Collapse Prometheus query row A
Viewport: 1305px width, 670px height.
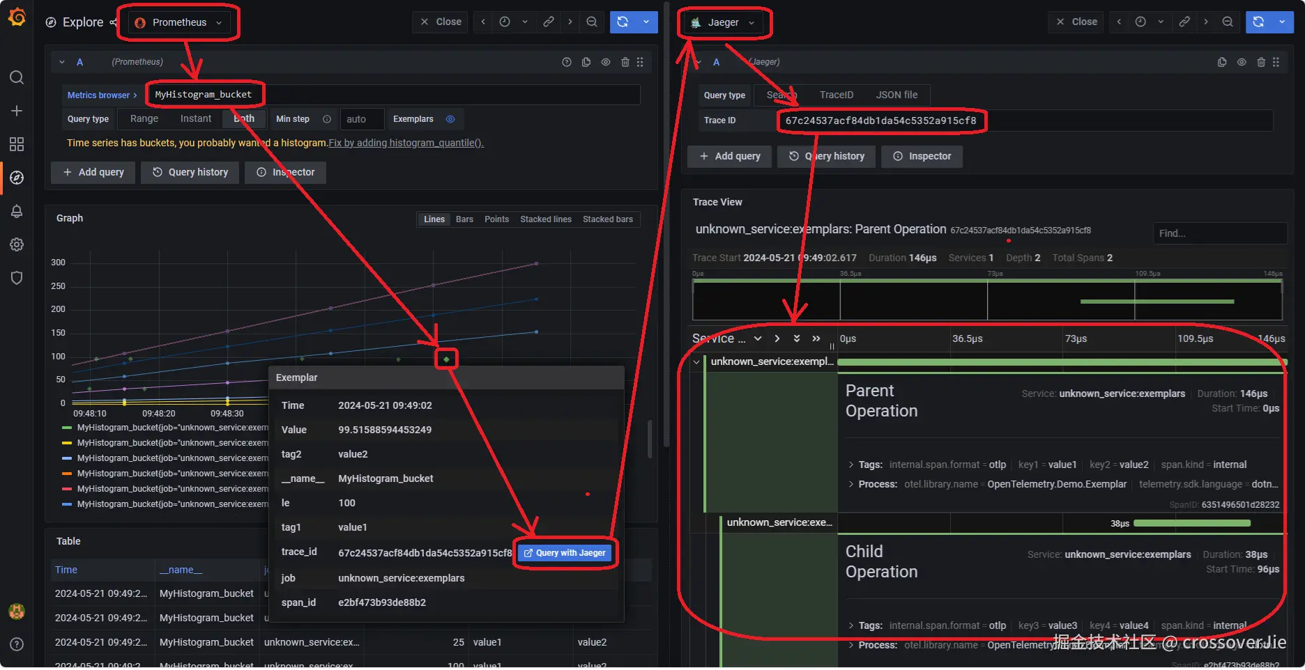pos(62,62)
